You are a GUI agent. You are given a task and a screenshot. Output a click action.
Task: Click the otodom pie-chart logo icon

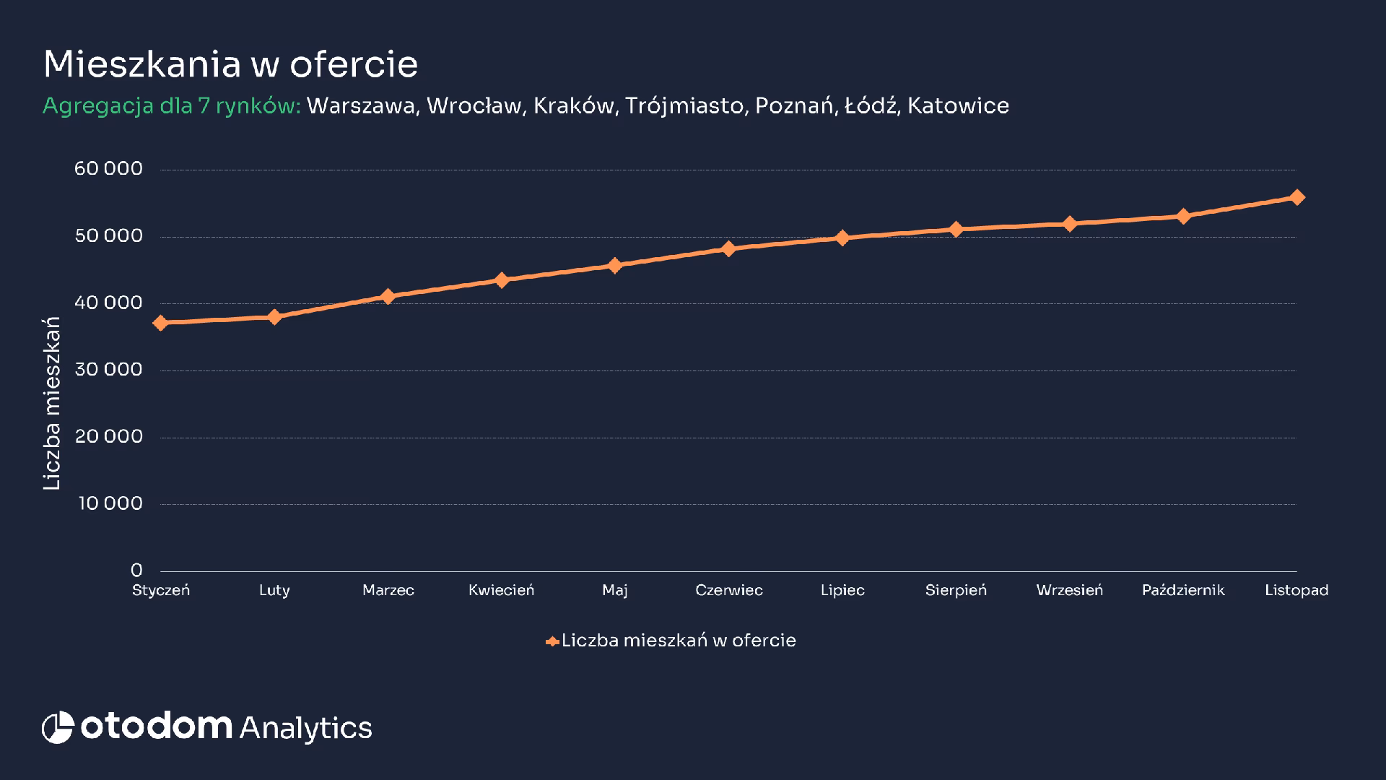click(x=58, y=727)
